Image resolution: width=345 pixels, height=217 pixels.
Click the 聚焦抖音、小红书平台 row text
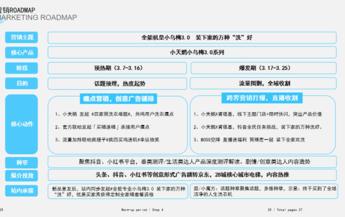click(194, 162)
